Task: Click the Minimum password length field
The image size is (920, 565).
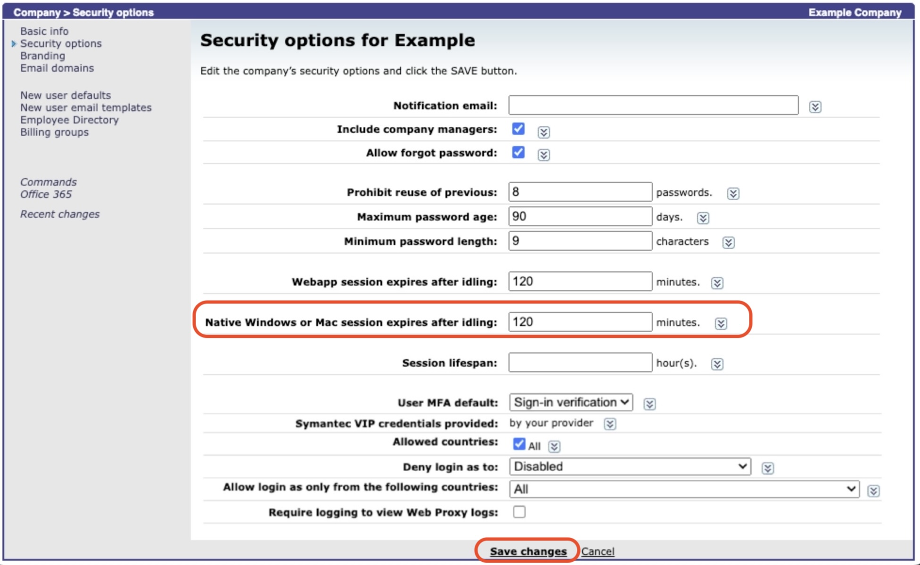Action: 580,241
